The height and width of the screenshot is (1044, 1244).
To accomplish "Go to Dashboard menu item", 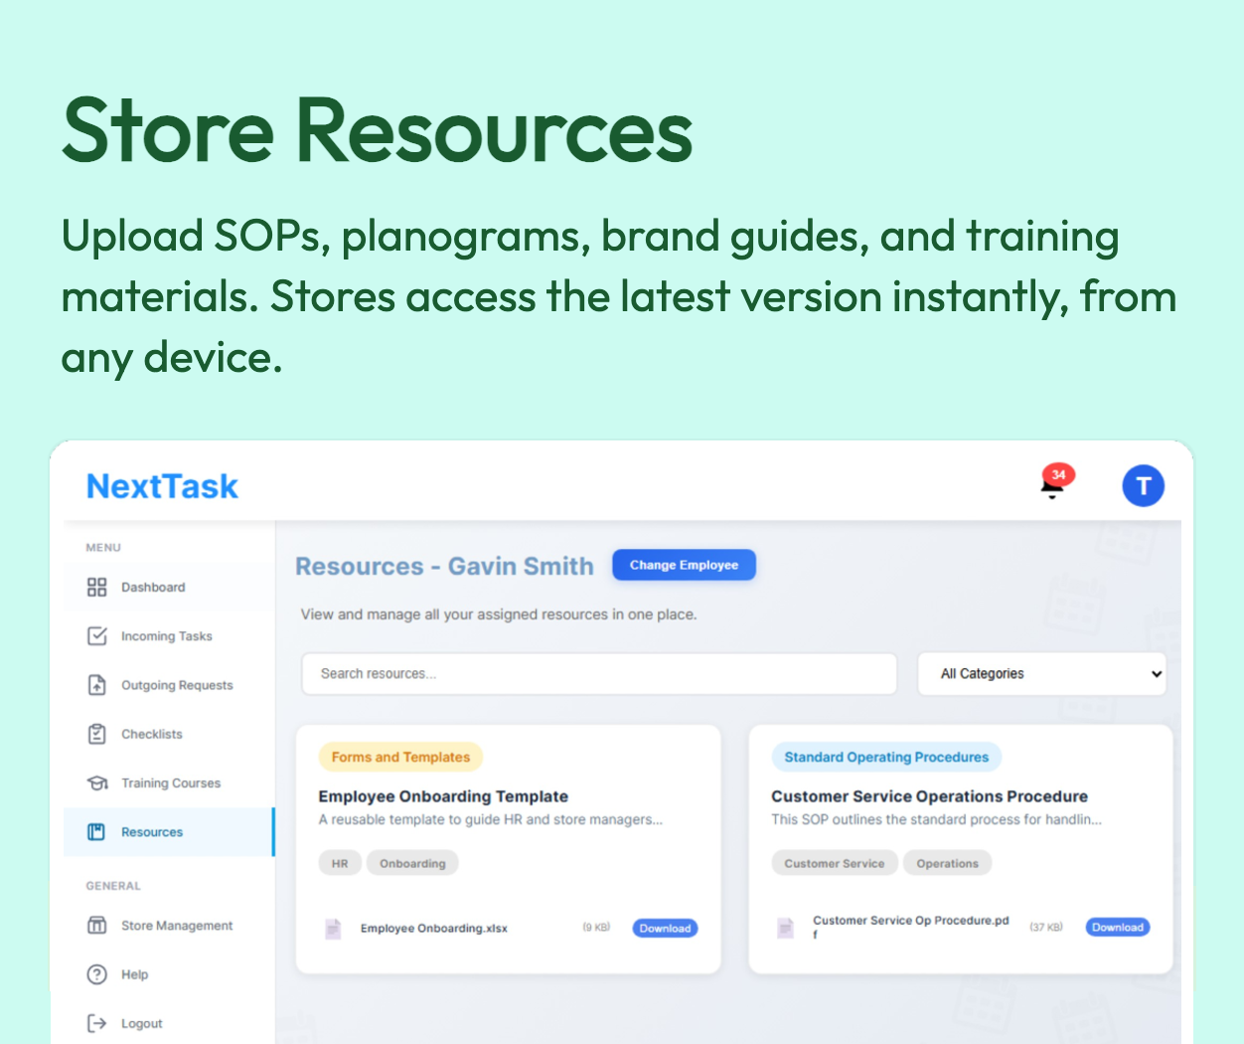I will (169, 588).
